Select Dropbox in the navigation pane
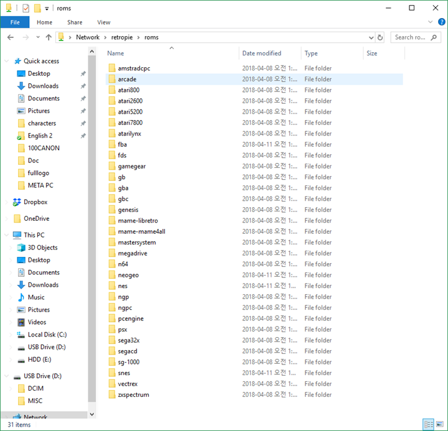448x431 pixels. point(35,202)
